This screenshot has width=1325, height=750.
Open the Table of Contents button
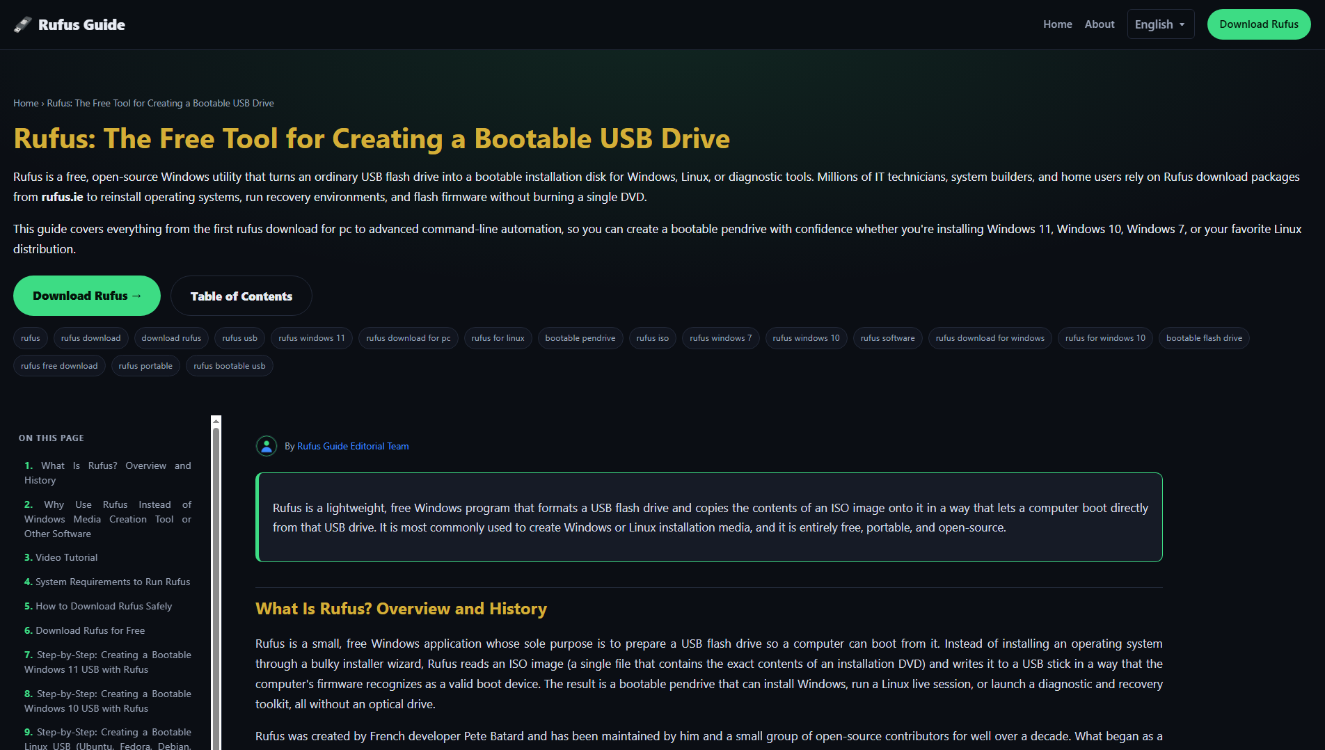[241, 296]
